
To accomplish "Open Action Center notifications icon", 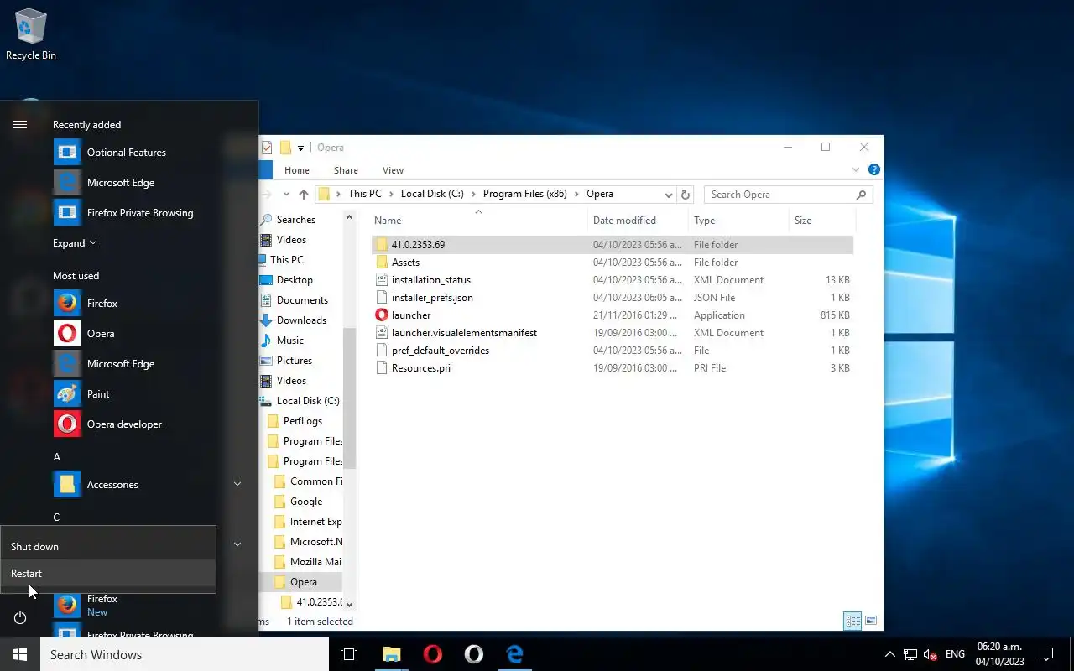I will (x=1046, y=654).
